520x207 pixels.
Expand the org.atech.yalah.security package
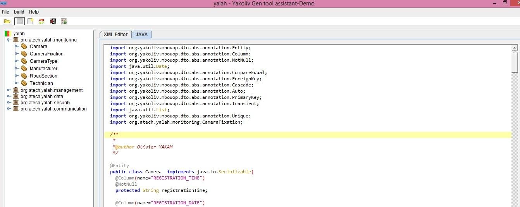9,103
